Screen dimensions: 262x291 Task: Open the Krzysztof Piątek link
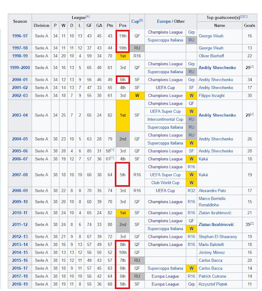tap(213, 284)
